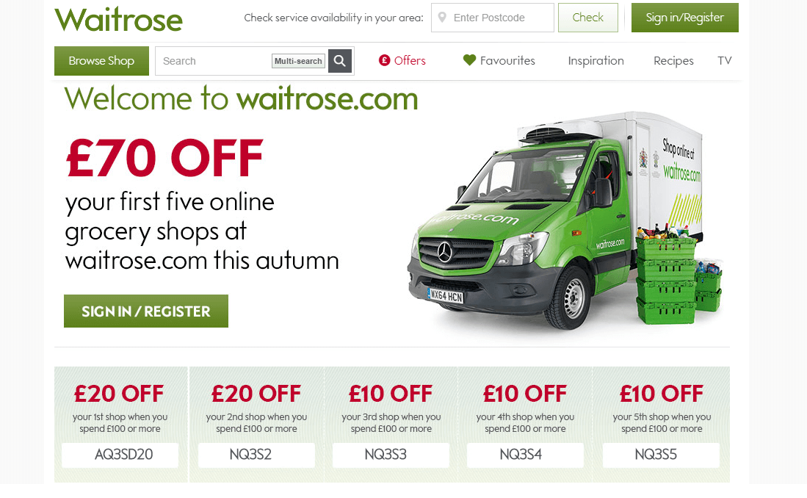Image resolution: width=807 pixels, height=498 pixels.
Task: Focus the Search input box
Action: (214, 61)
